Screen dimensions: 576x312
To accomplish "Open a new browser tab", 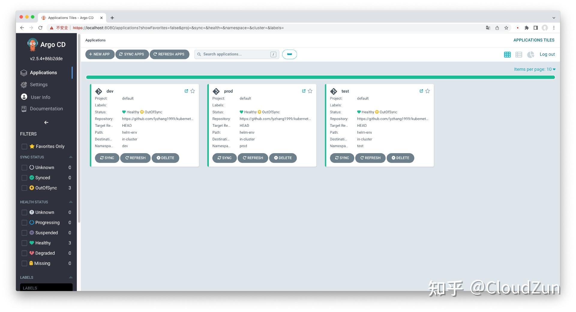I will point(112,18).
